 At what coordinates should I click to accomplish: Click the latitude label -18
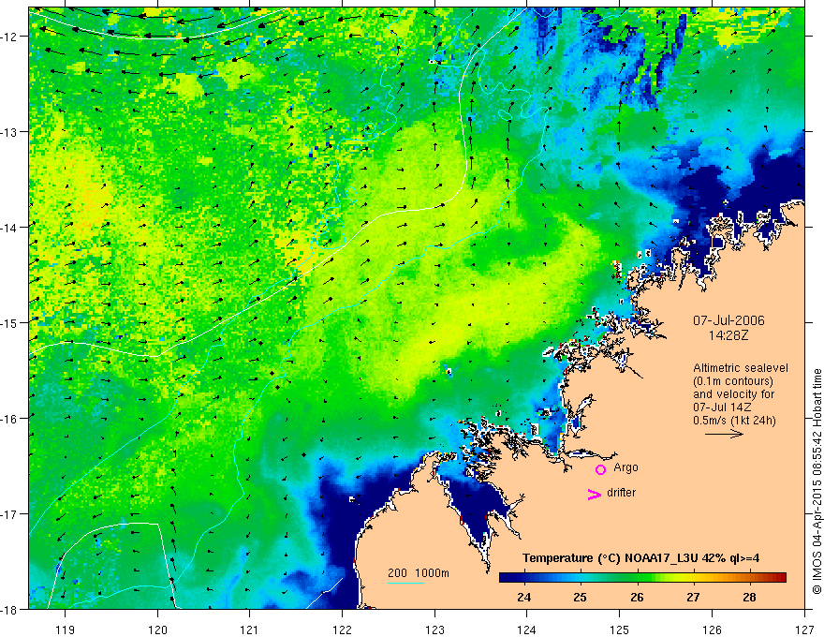point(9,610)
